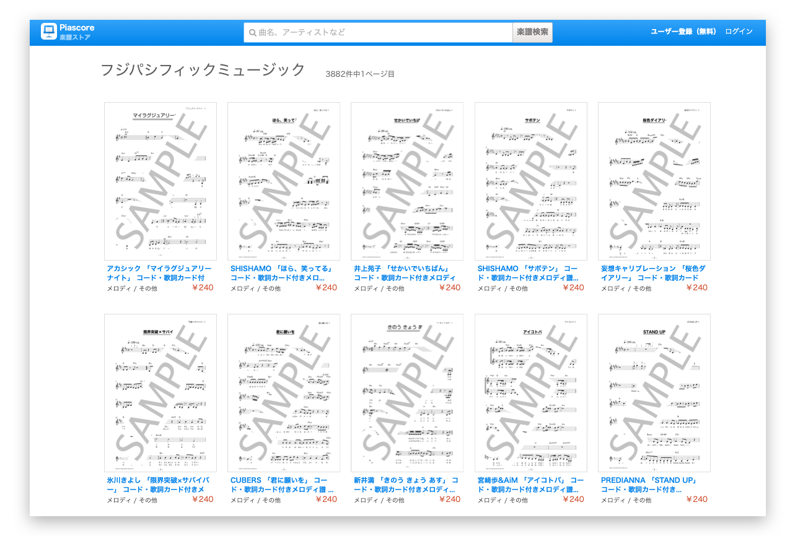Open ユーザー登録（無料） link
This screenshot has width=795, height=536.
point(683,32)
